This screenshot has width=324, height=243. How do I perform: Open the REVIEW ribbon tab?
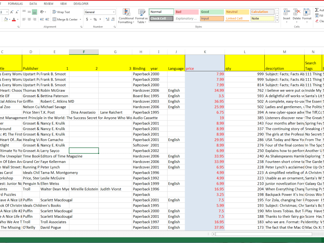click(49, 4)
